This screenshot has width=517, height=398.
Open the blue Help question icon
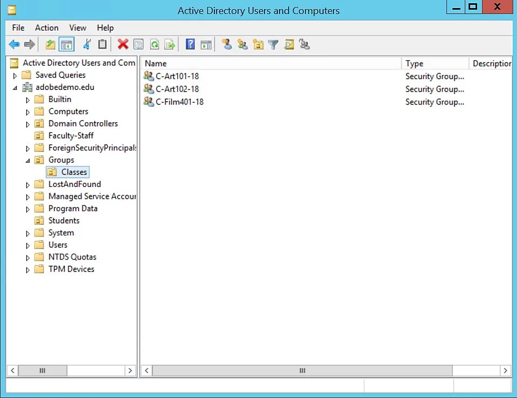coord(190,44)
